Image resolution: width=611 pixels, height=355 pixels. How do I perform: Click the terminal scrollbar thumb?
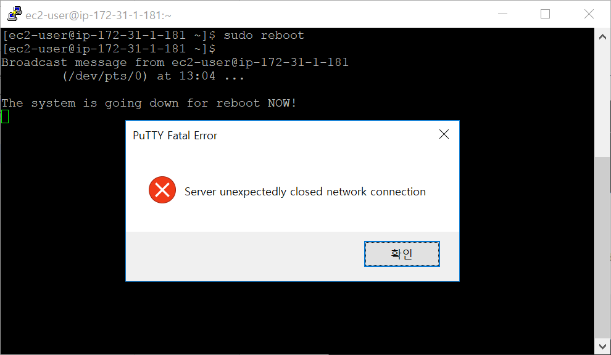[x=602, y=248]
